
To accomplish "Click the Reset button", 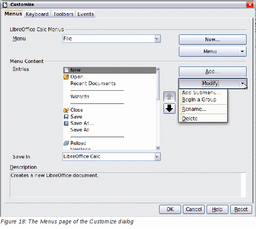I will (x=241, y=209).
